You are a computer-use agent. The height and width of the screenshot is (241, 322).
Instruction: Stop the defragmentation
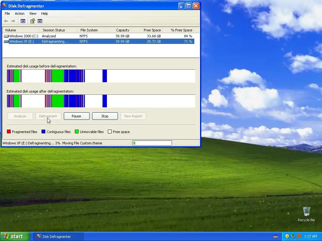(105, 116)
